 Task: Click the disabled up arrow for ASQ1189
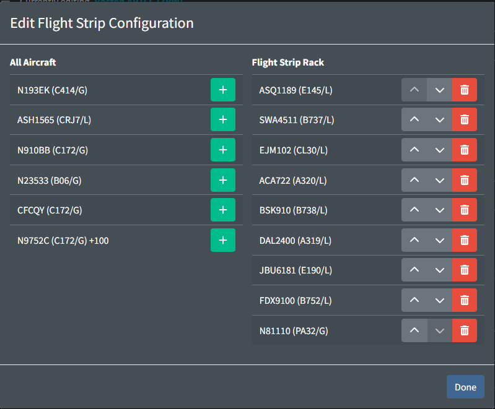tap(414, 90)
